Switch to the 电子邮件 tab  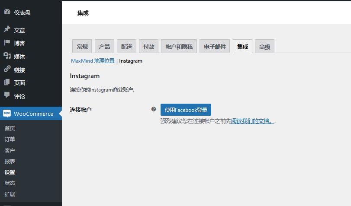[215, 47]
